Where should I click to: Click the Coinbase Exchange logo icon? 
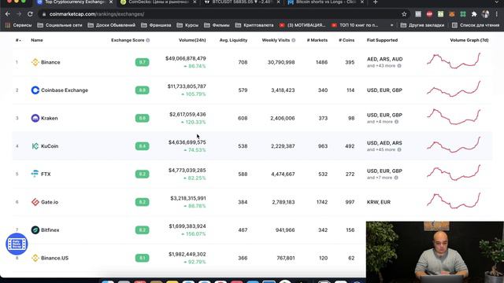35,90
